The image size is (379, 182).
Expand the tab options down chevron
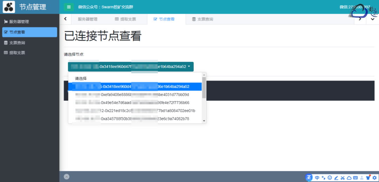(x=373, y=19)
